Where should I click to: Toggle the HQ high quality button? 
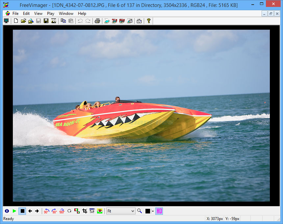pos(159,211)
